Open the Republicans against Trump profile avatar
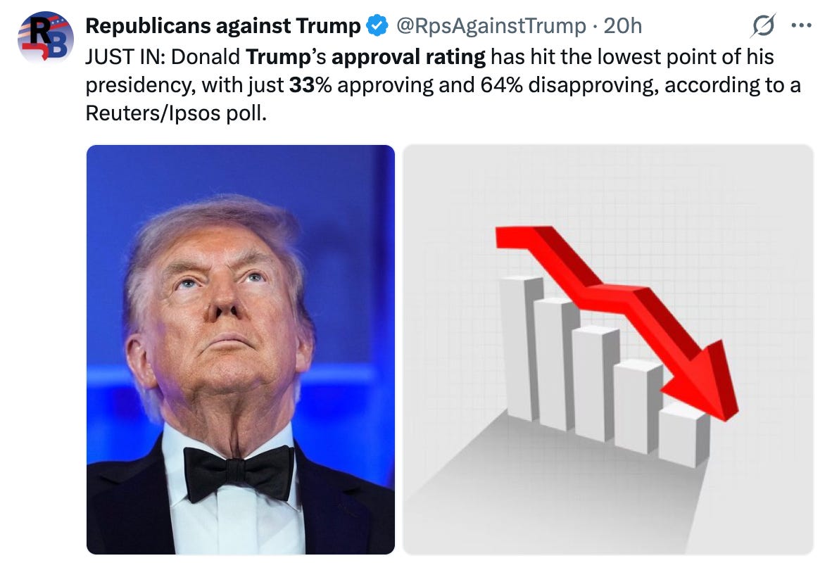This screenshot has width=832, height=570. click(45, 36)
